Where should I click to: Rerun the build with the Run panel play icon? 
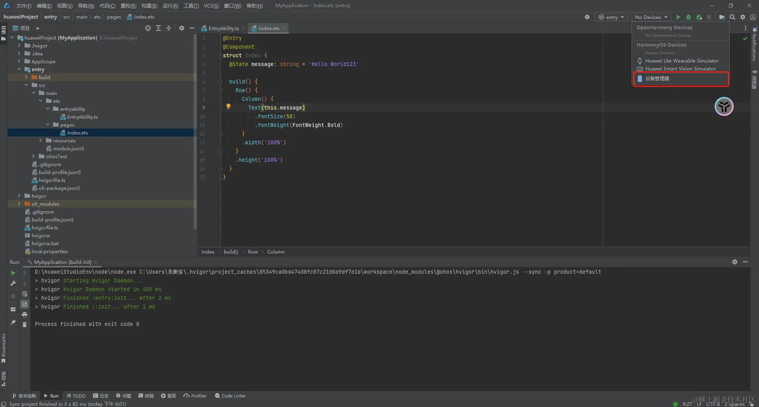coord(13,273)
